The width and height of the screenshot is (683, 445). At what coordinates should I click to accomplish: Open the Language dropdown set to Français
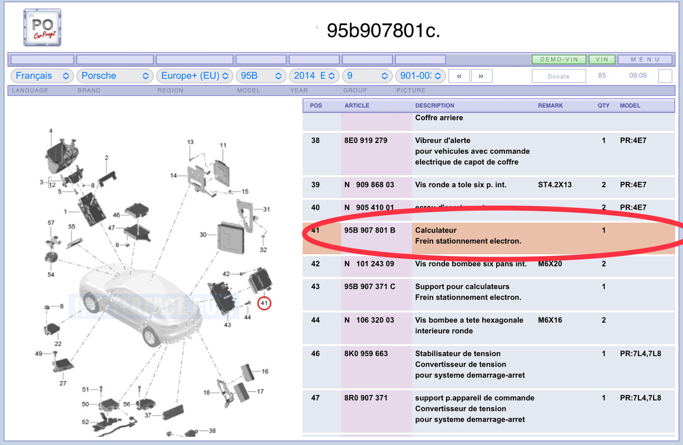pos(42,76)
